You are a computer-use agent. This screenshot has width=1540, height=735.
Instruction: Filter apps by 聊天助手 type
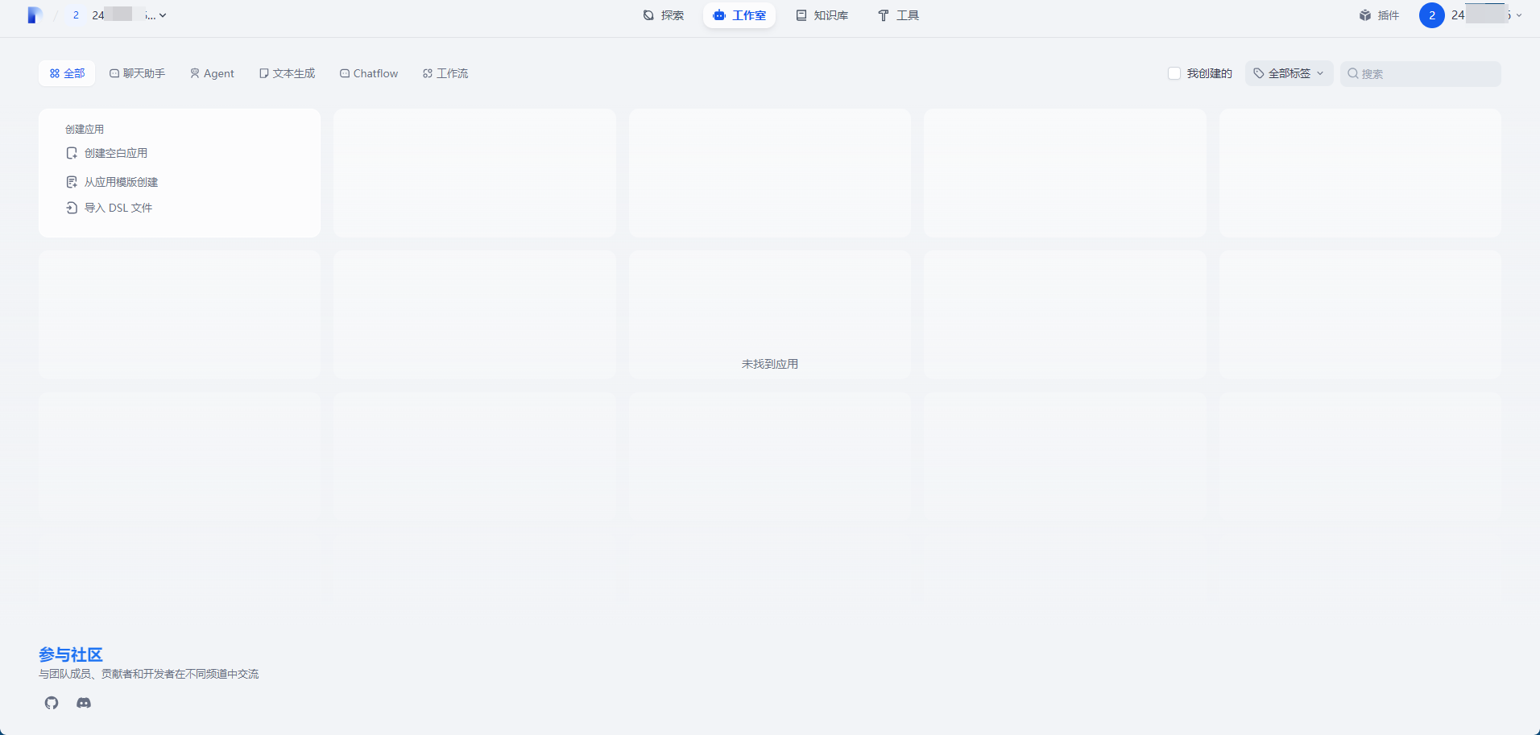[x=137, y=73]
